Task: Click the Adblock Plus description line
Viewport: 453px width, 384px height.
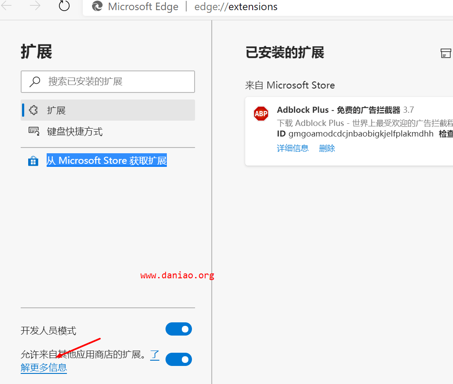Action: click(365, 123)
